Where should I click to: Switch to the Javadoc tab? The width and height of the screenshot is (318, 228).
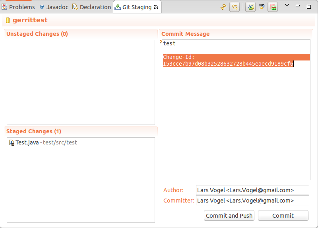click(x=54, y=7)
